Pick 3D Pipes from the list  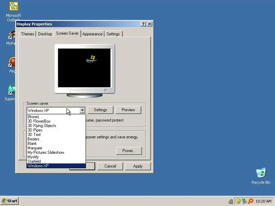[x=56, y=130]
